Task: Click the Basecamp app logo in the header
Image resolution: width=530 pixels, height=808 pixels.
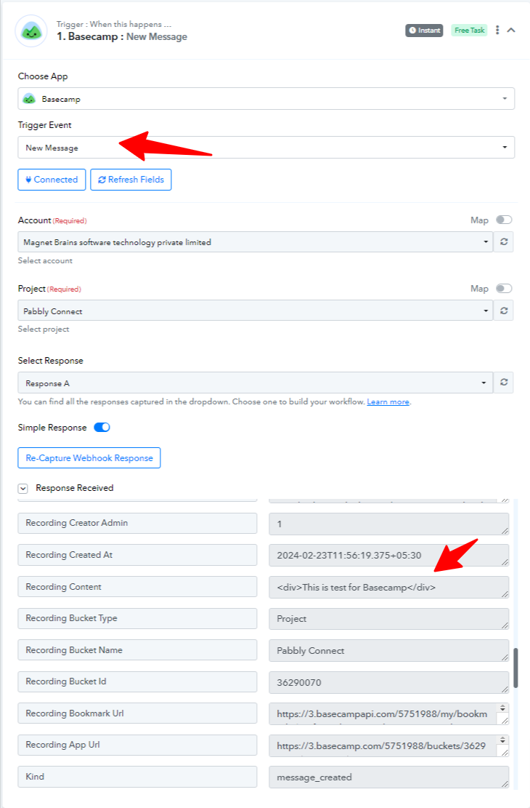Action: click(31, 31)
